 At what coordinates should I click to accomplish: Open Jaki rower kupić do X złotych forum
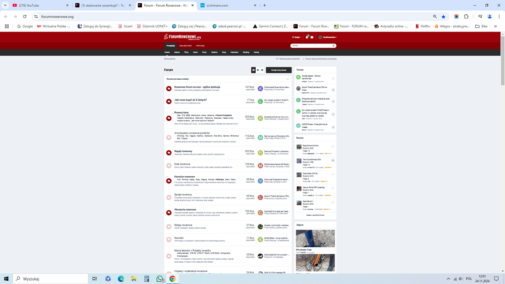click(191, 100)
